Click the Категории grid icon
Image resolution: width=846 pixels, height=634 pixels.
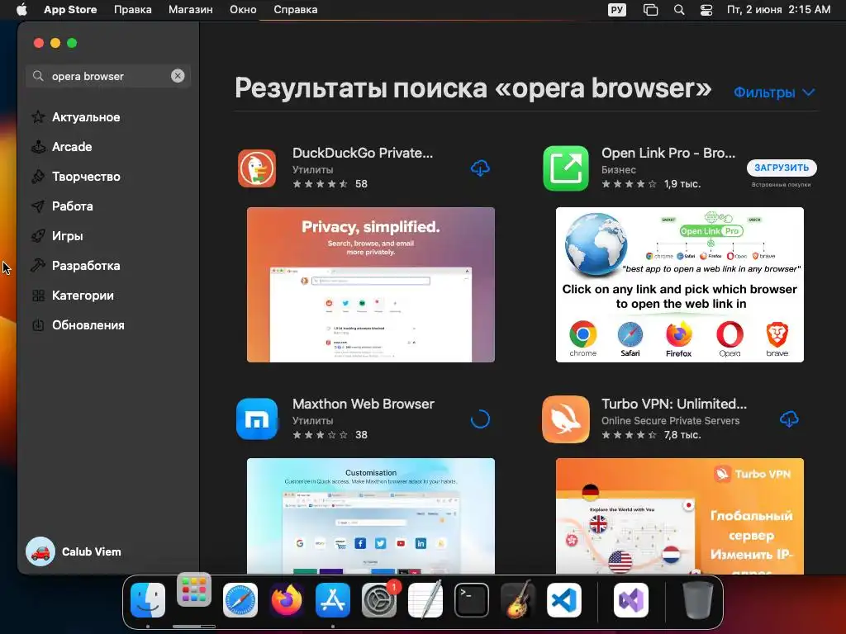[38, 296]
